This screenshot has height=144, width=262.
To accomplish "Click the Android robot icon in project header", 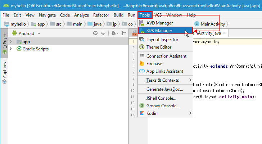I will (x=14, y=33).
